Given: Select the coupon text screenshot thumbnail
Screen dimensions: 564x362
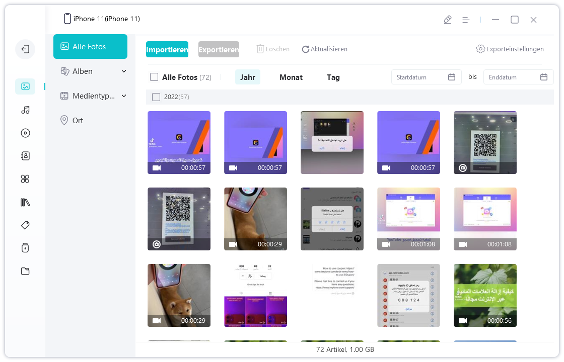Looking at the screenshot, I should coord(332,296).
